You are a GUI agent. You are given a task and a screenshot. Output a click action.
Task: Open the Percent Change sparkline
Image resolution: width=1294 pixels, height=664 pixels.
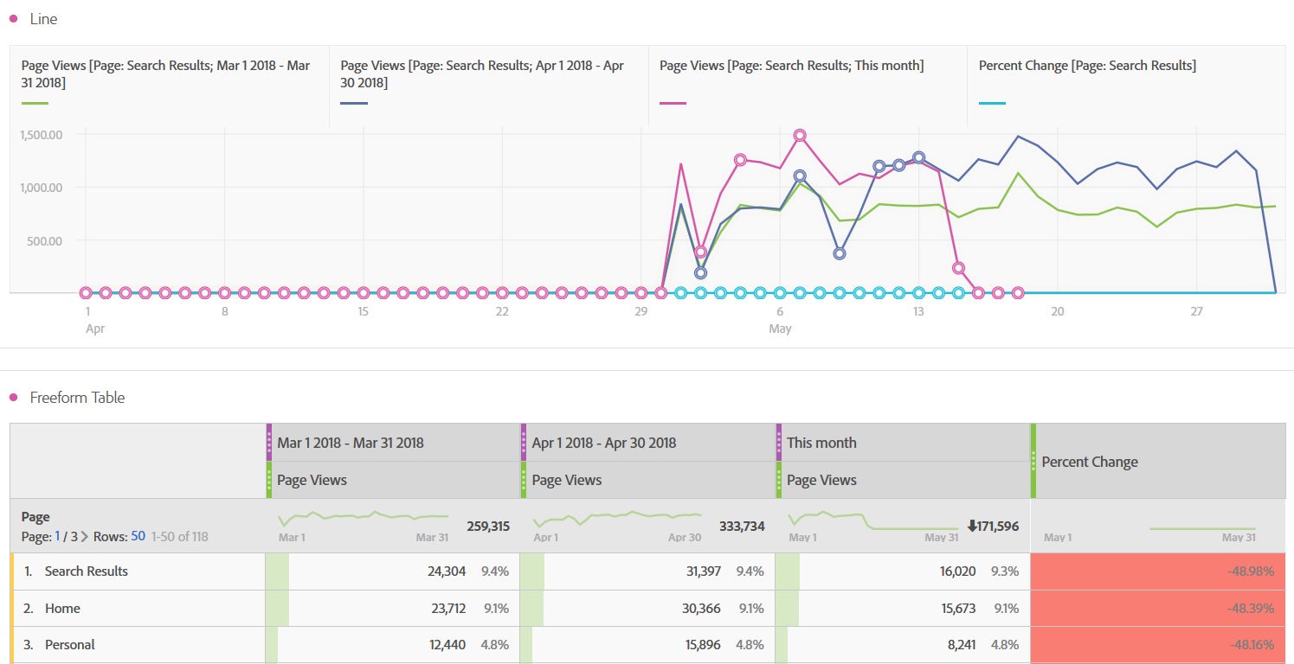pyautogui.click(x=1202, y=528)
